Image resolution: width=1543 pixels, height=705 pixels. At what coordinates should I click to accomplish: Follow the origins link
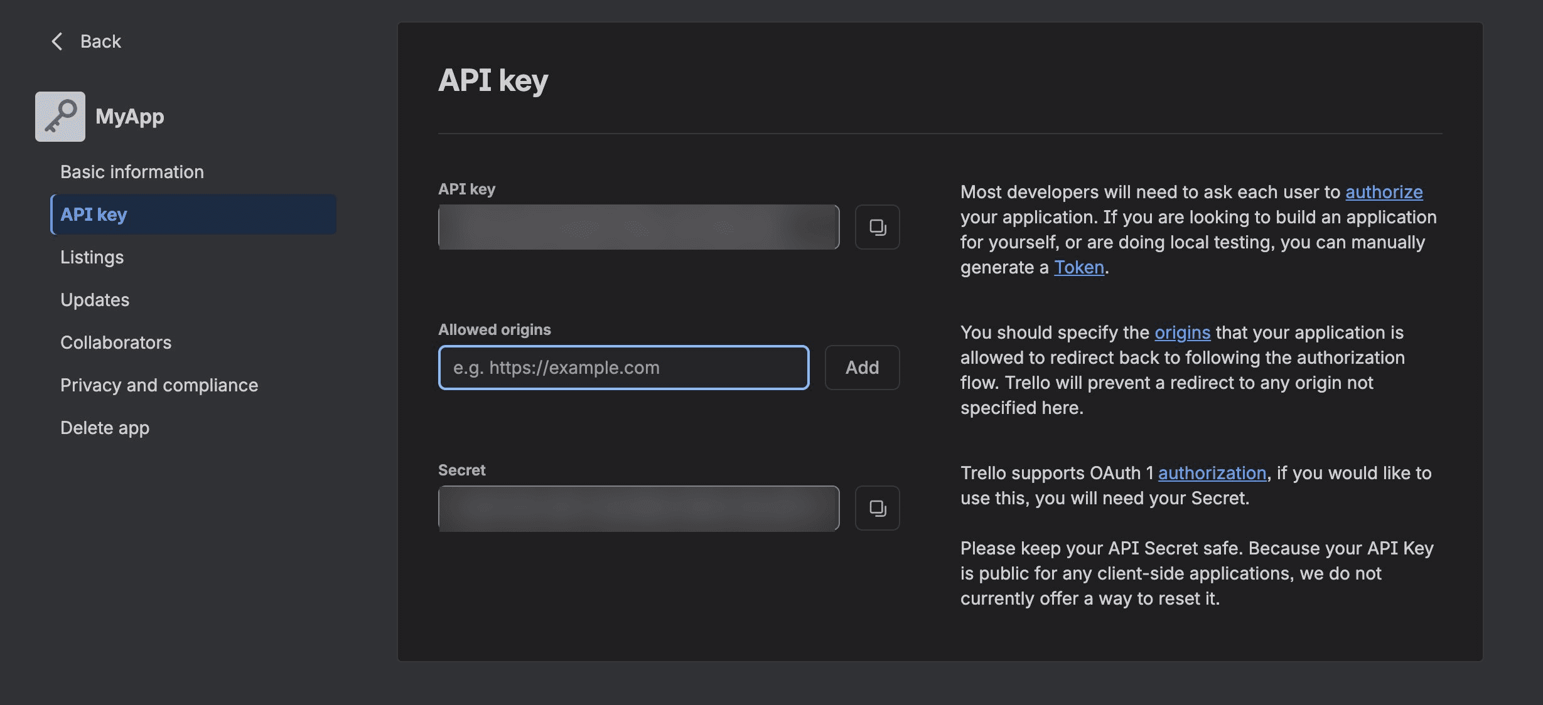click(x=1182, y=332)
